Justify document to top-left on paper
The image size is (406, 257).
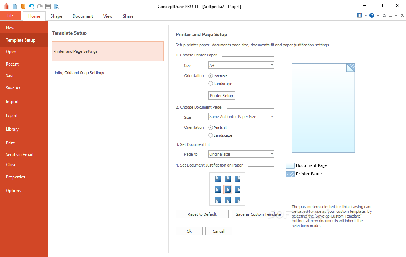coord(218,179)
